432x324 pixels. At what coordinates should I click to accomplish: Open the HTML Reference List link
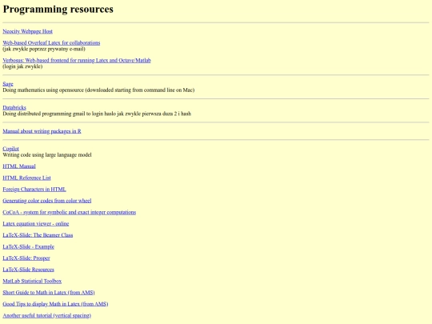[x=26, y=178]
